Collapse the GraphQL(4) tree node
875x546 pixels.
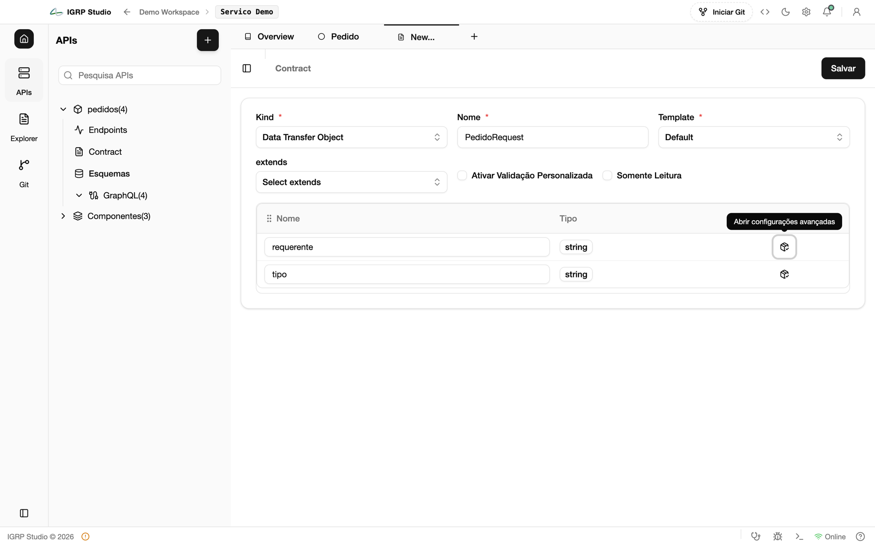[x=79, y=195]
